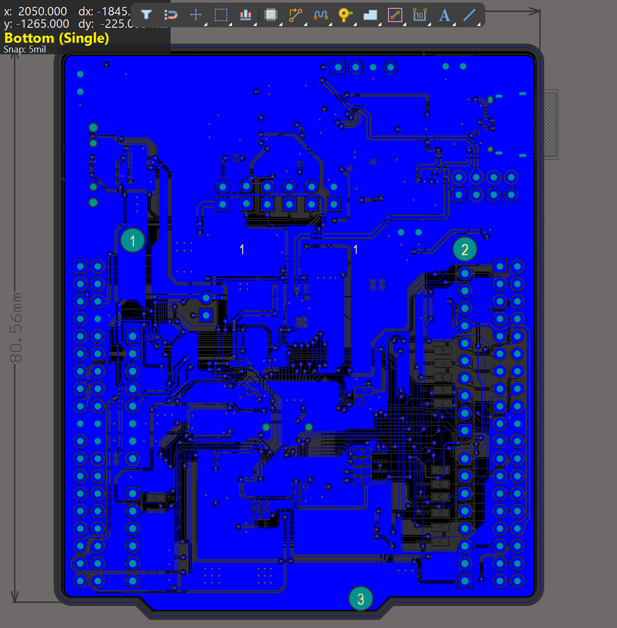
Task: Choose the dashed Select Rectangle tool
Action: point(221,15)
